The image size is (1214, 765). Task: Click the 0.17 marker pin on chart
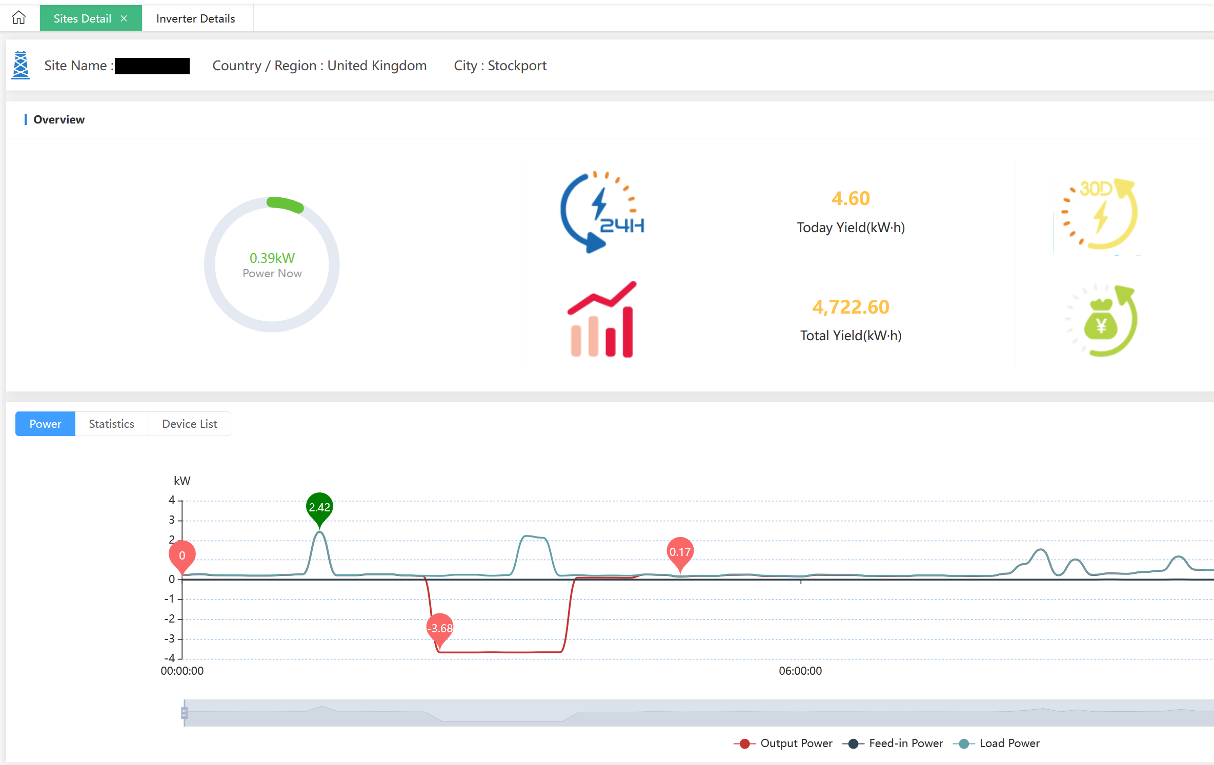[x=680, y=552]
